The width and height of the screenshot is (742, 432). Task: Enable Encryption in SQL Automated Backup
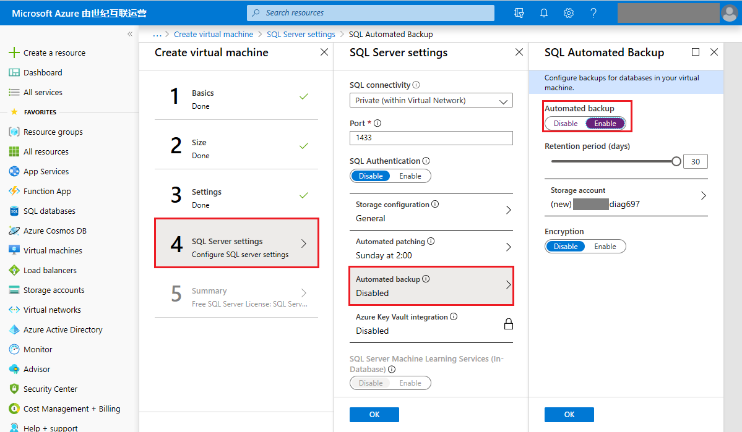tap(605, 247)
